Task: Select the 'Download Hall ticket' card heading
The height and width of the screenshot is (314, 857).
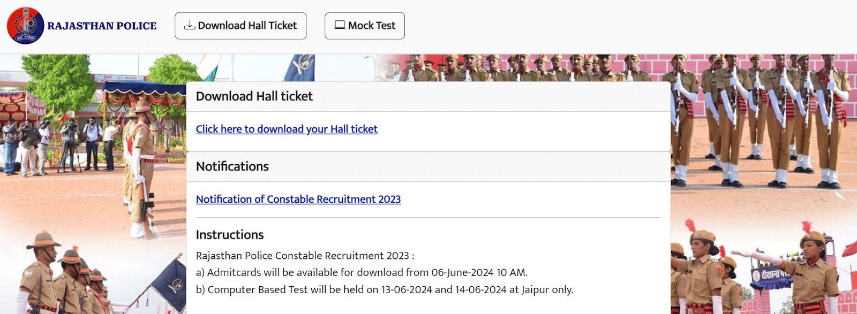Action: coord(254,96)
